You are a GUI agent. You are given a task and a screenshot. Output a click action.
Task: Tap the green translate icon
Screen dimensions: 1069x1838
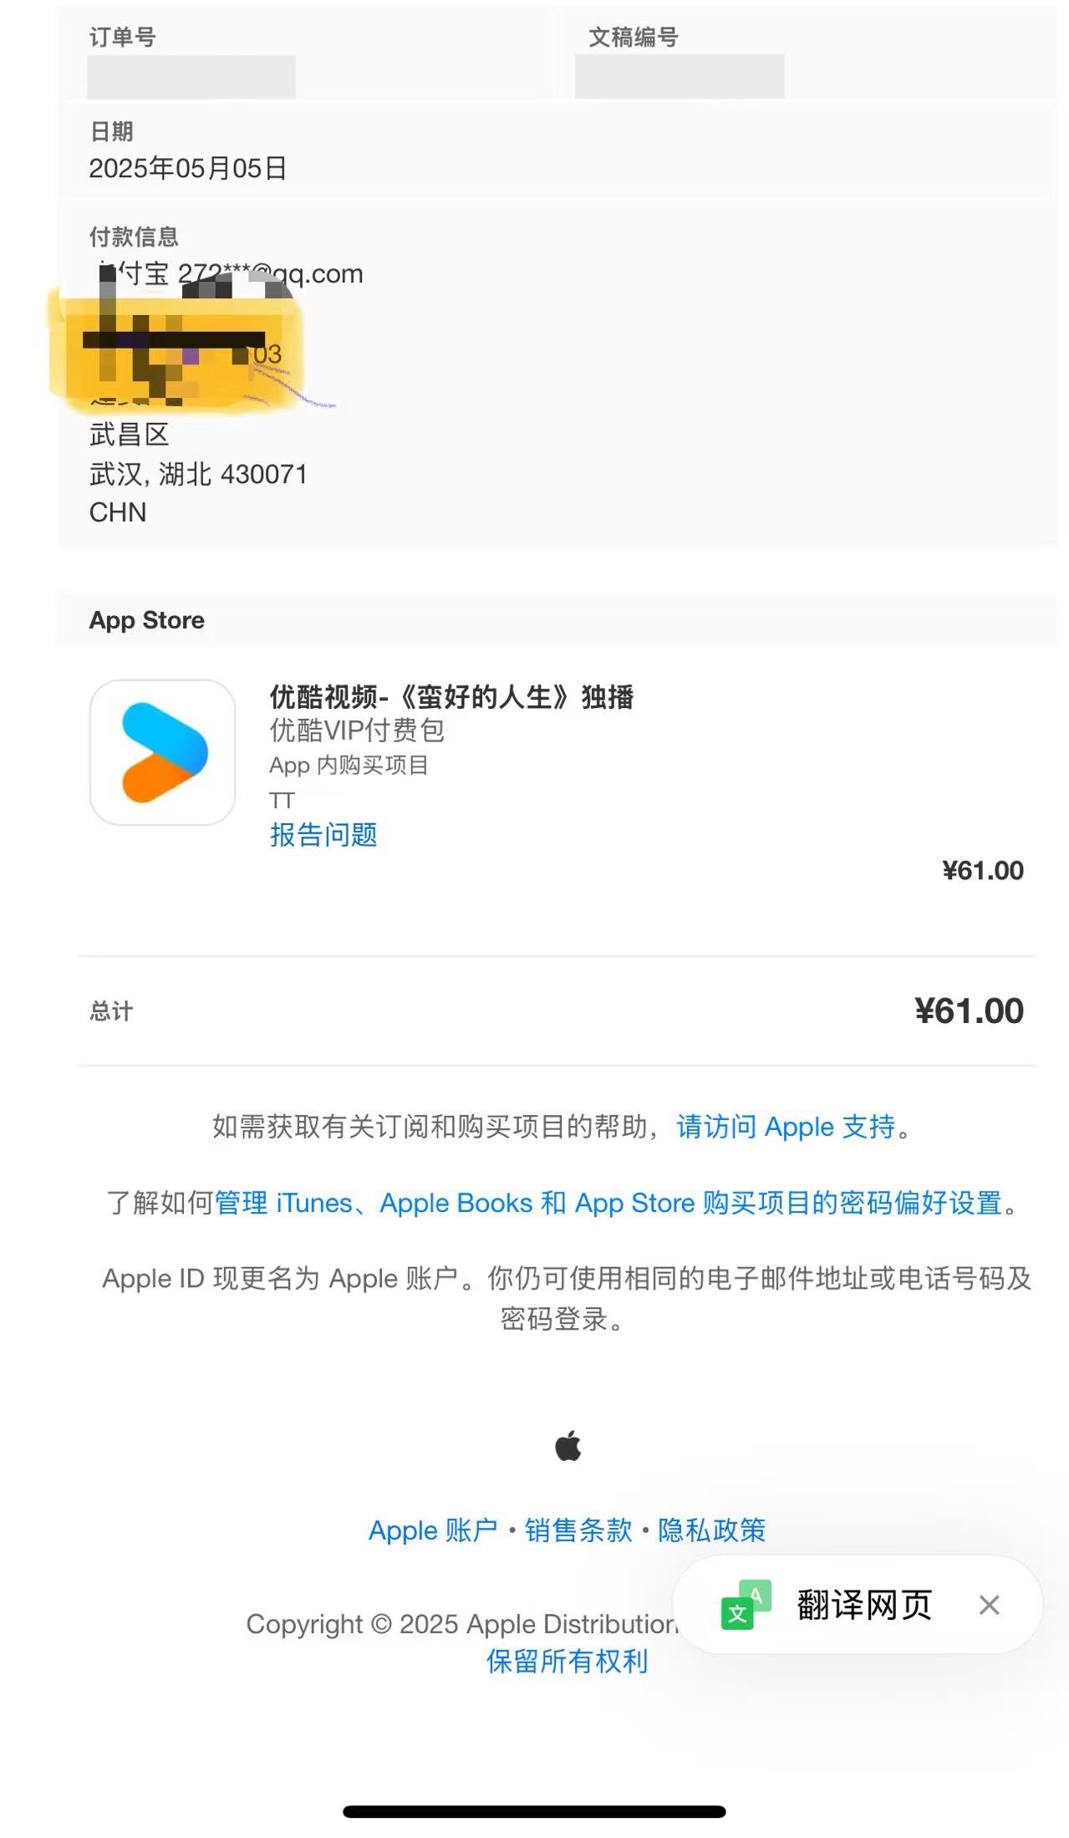(x=745, y=1605)
